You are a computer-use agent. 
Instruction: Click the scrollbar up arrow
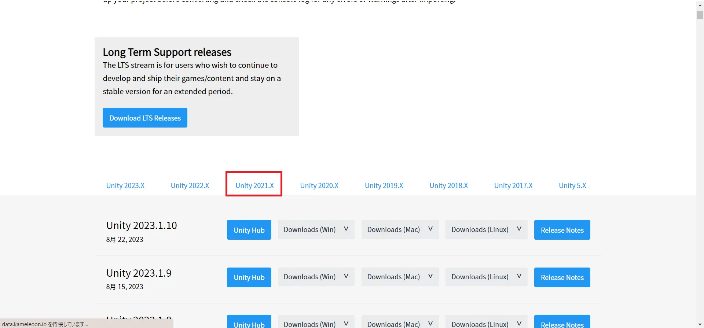click(700, 5)
